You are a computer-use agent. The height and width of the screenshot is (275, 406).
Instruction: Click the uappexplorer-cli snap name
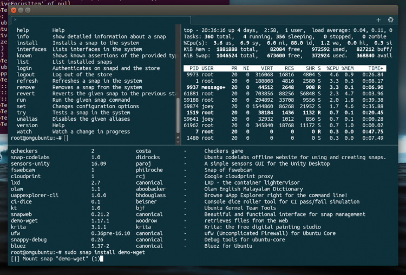(35, 195)
